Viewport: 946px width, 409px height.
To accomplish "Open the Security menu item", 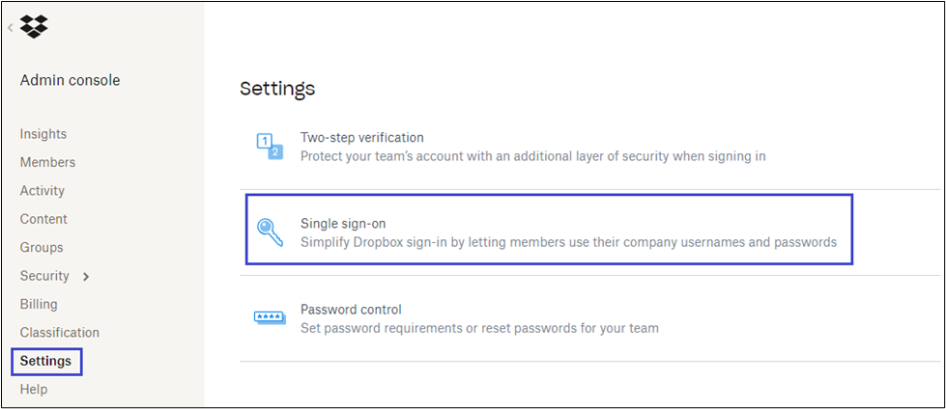I will coord(44,276).
